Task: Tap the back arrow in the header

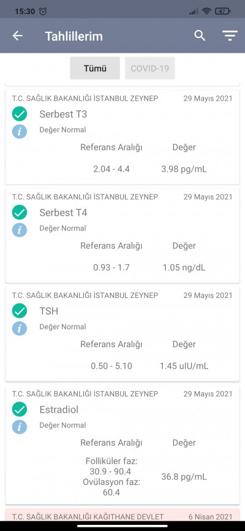Action: coord(17,36)
